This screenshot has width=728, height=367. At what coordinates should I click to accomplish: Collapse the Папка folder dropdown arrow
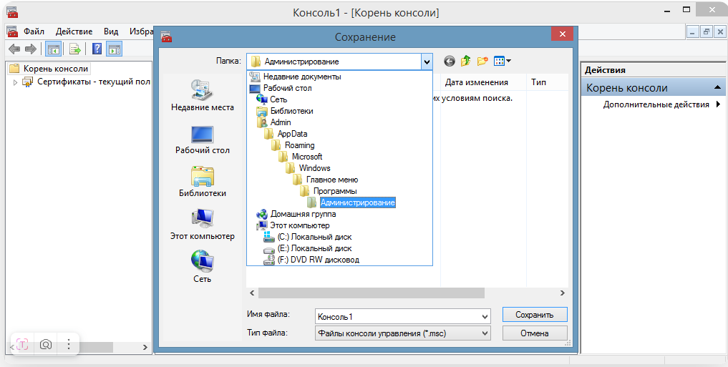[427, 62]
